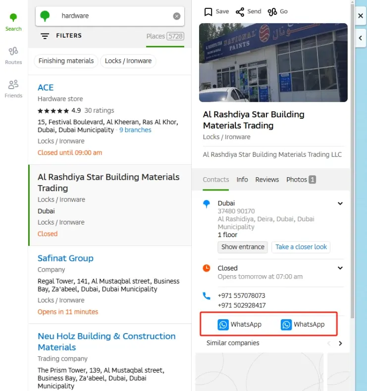
Task: Open the second WhatsApp contact button
Action: pyautogui.click(x=303, y=325)
